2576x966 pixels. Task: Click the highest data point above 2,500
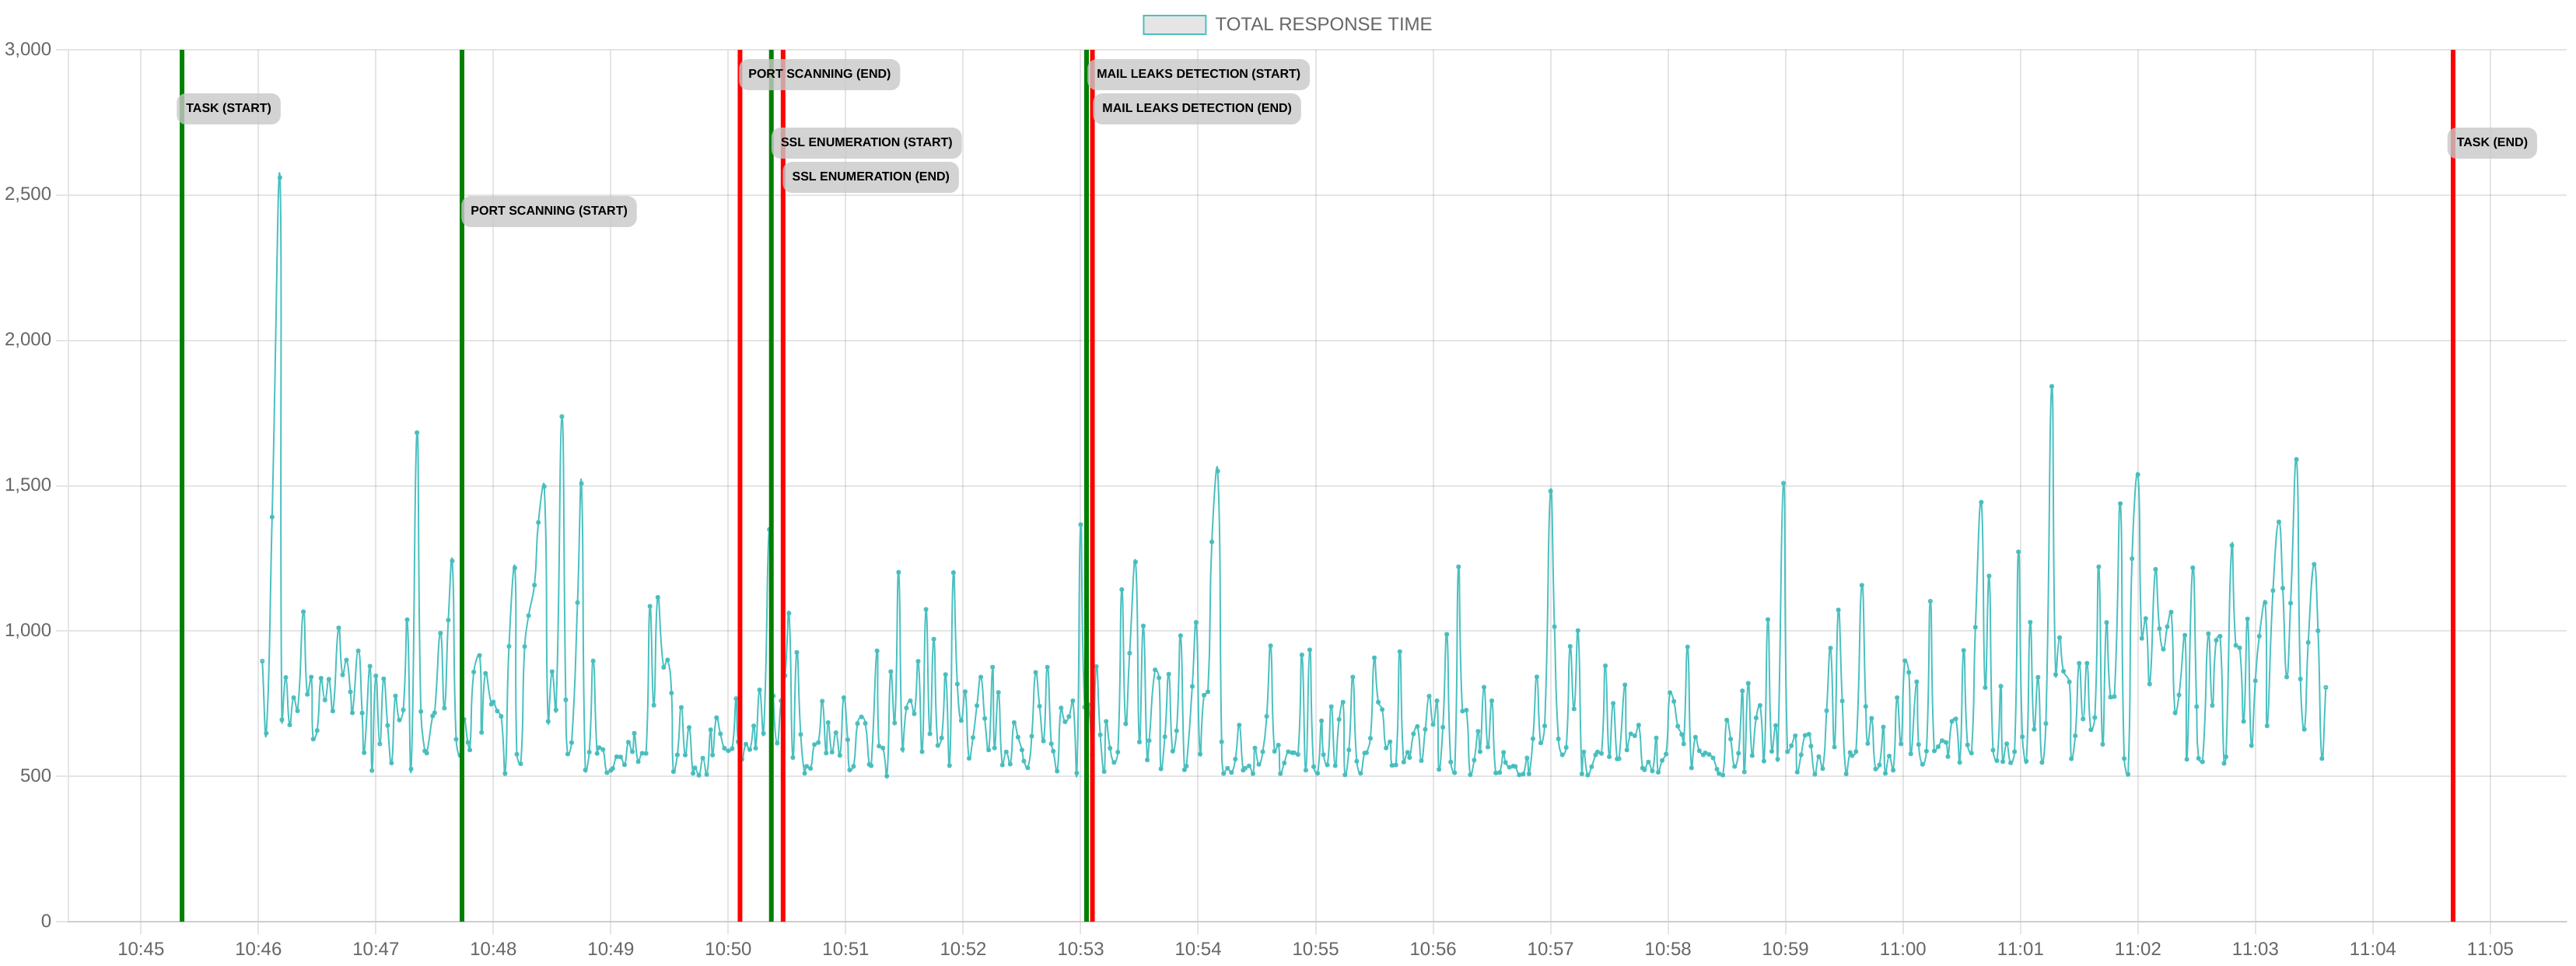[280, 177]
